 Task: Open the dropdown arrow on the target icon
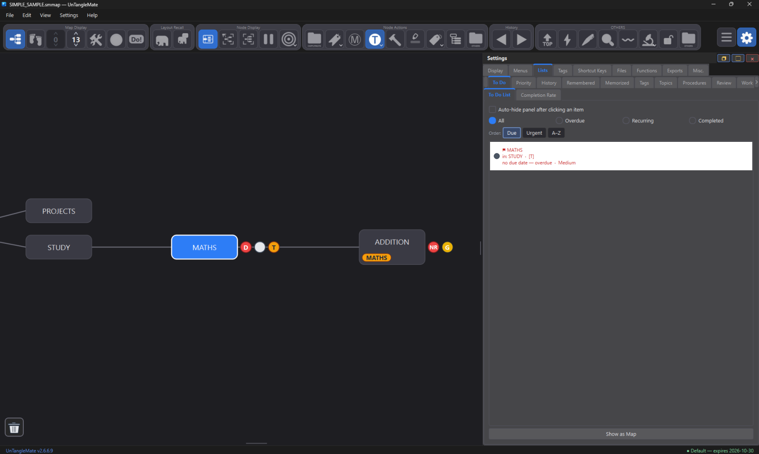click(x=295, y=45)
